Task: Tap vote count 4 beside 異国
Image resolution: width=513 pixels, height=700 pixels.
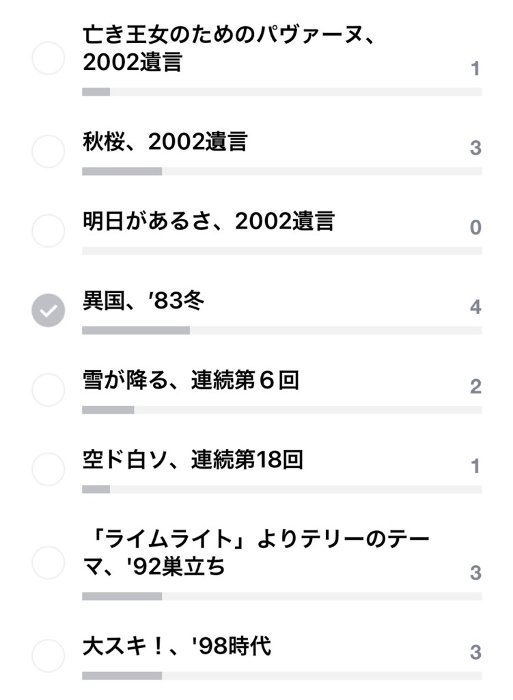Action: tap(475, 307)
